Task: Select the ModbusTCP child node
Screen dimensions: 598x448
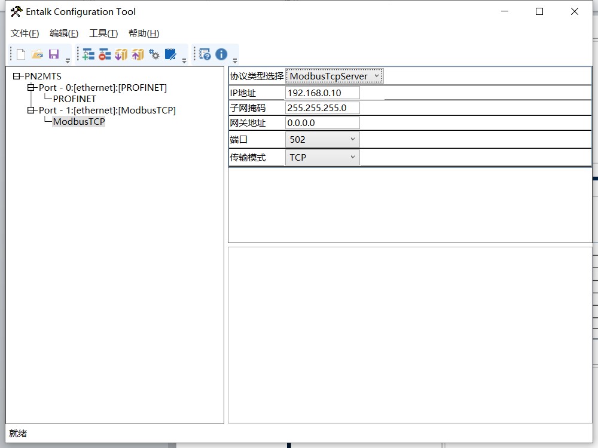Action: point(78,122)
